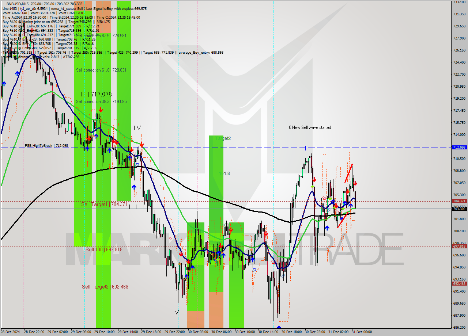The image size is (468, 336).
Task: Select the 'Sell 100 | 697.818' label
Action: [104, 249]
